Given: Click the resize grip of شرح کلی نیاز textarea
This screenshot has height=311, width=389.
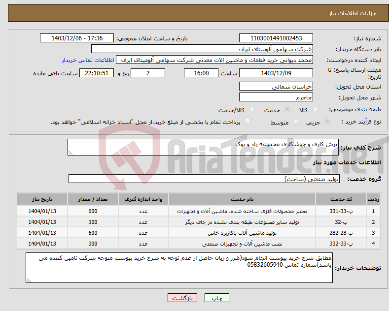Looking at the screenshot, I should pos(70,153).
